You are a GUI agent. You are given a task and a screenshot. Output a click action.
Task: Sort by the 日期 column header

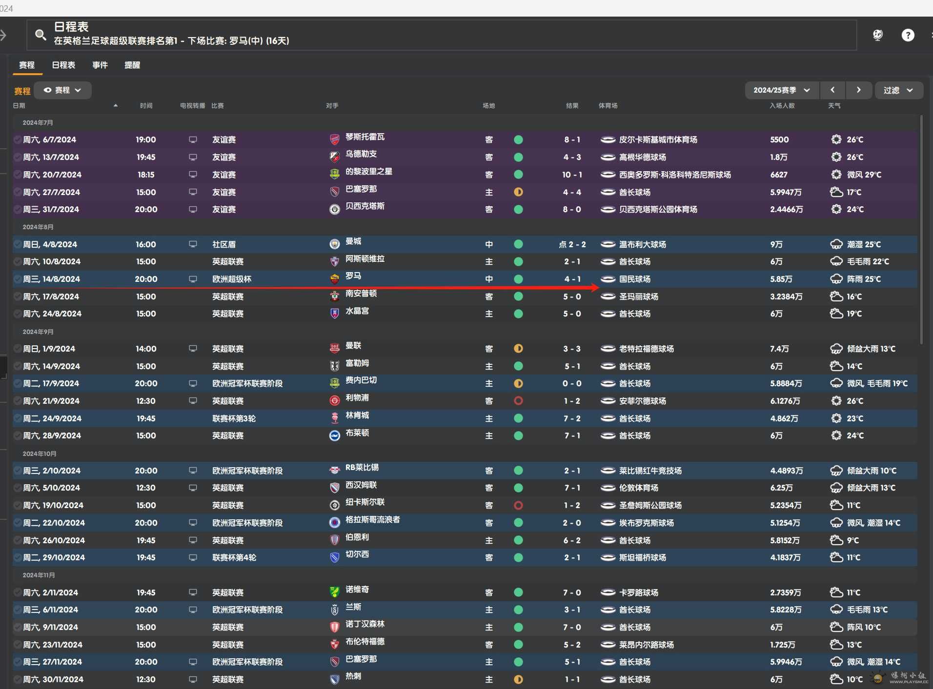point(20,106)
